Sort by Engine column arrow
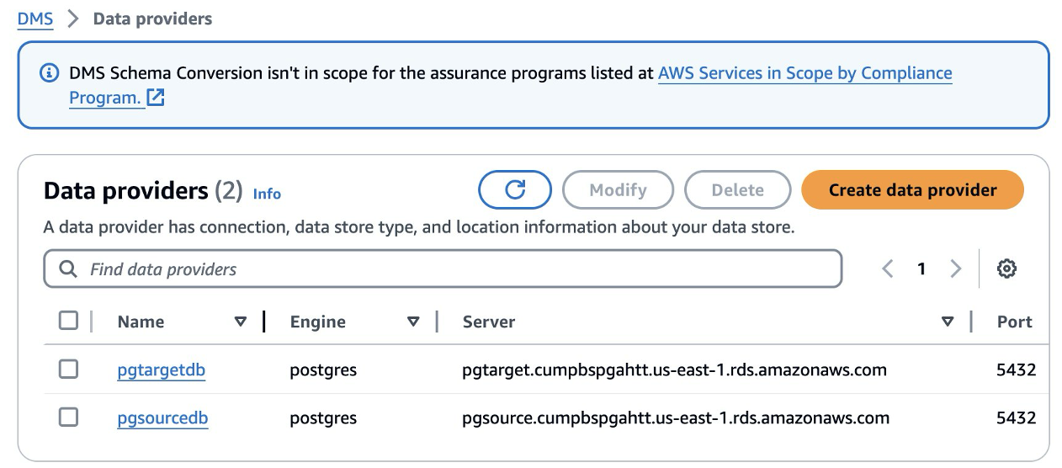 [x=413, y=322]
